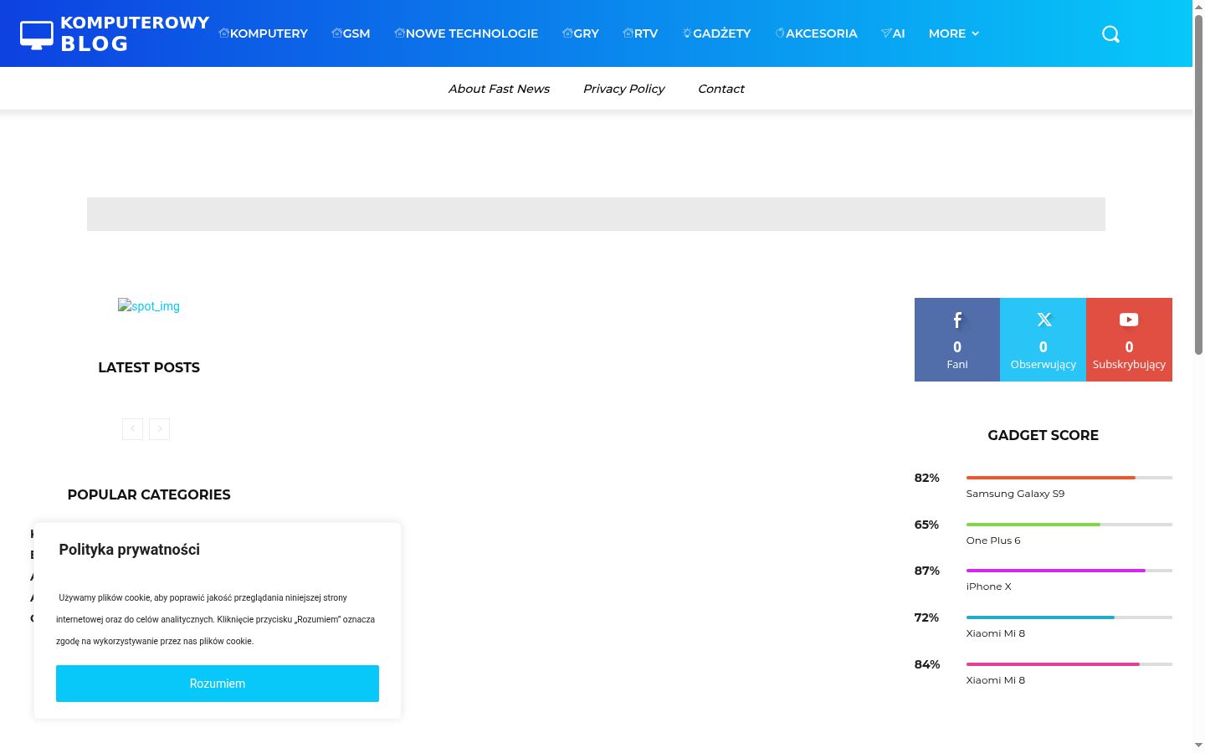Click the One Plus 6 score bar
Screen dimensions: 1205x753
coord(1069,525)
